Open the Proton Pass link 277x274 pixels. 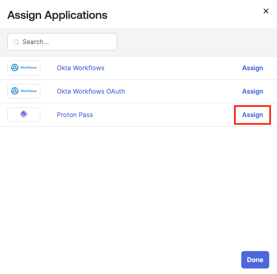75,115
